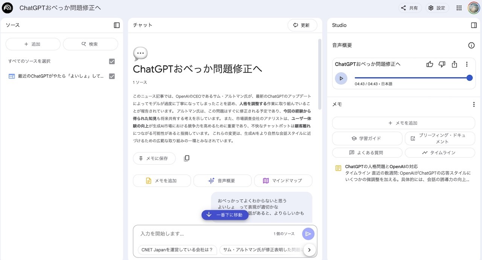Click the 1個のソース indicator
Viewport: 482px width, 260px height.
[284, 234]
